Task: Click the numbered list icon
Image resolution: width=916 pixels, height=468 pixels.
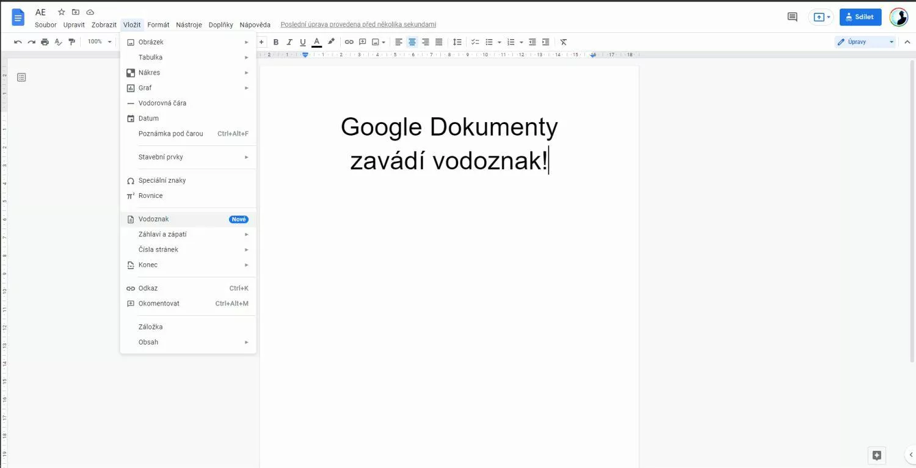Action: (511, 42)
